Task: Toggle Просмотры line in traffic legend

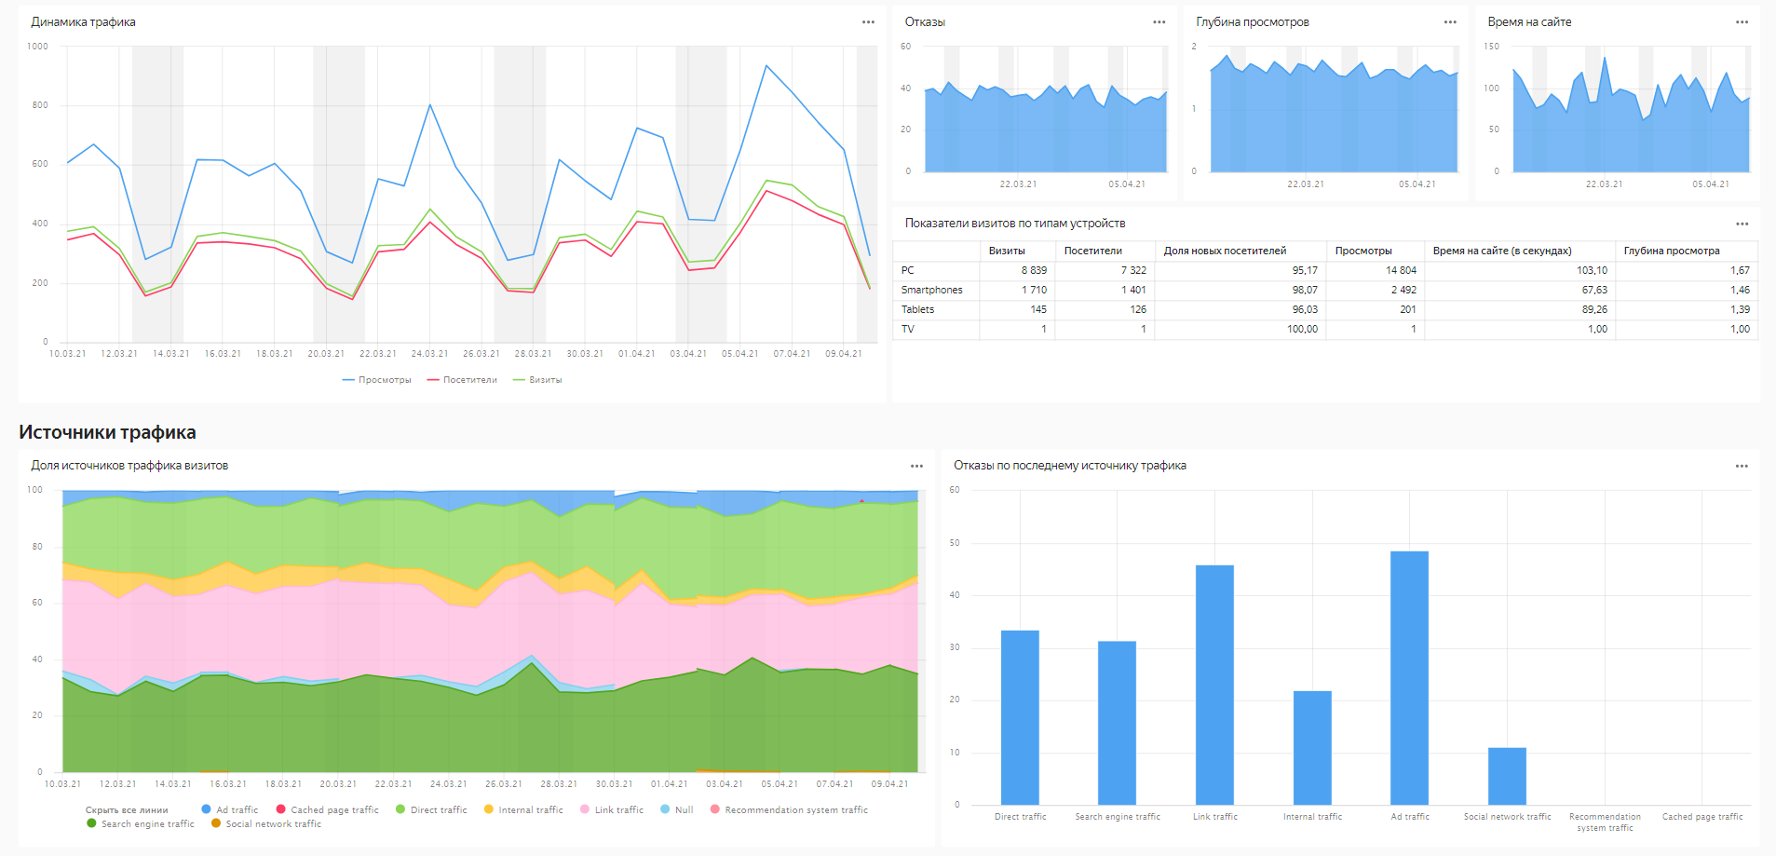Action: click(377, 380)
